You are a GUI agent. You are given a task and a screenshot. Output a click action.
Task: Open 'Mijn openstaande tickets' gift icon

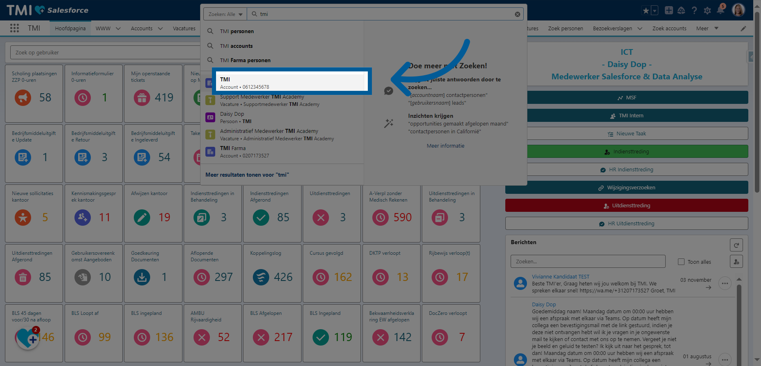point(142,98)
